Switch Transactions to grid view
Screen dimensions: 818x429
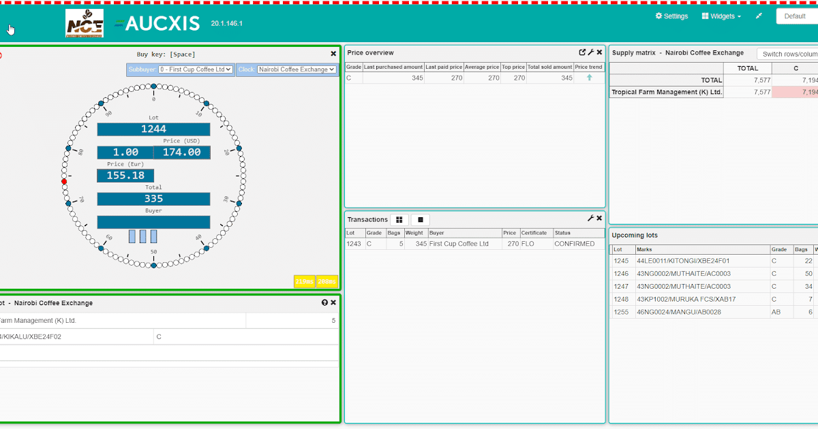(399, 220)
